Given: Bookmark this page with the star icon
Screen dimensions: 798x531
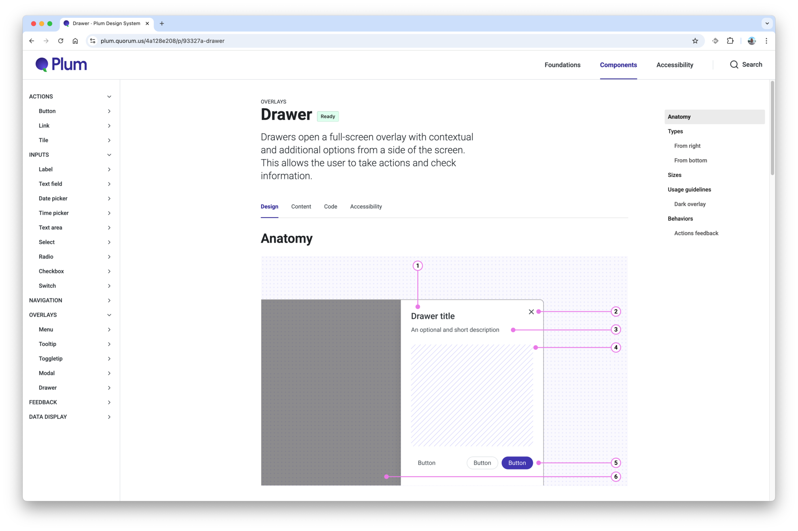Looking at the screenshot, I should coord(695,41).
